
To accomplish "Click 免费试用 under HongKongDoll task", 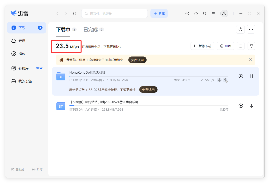I will point(148,90).
